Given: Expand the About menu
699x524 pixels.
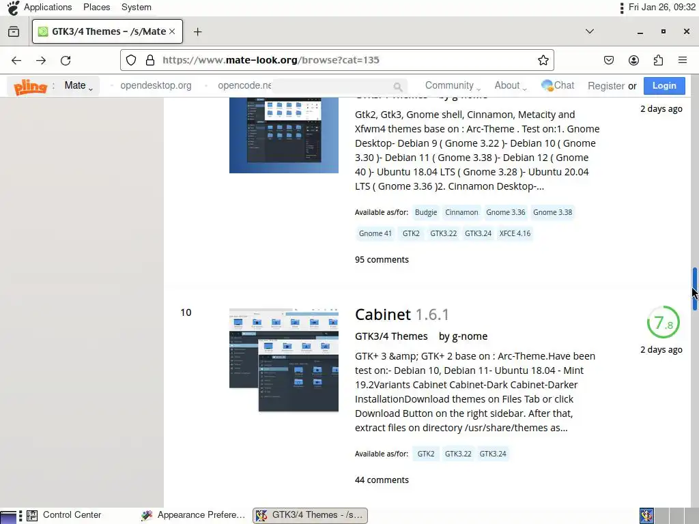Looking at the screenshot, I should point(510,85).
